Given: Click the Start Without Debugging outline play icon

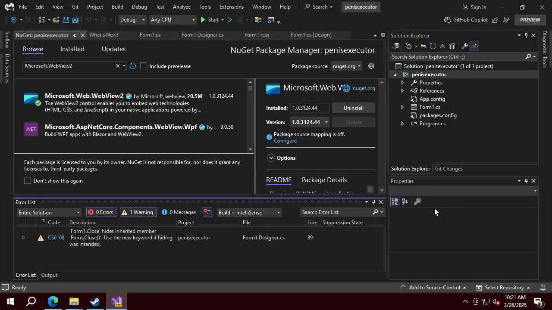Looking at the screenshot, I should pyautogui.click(x=229, y=20).
